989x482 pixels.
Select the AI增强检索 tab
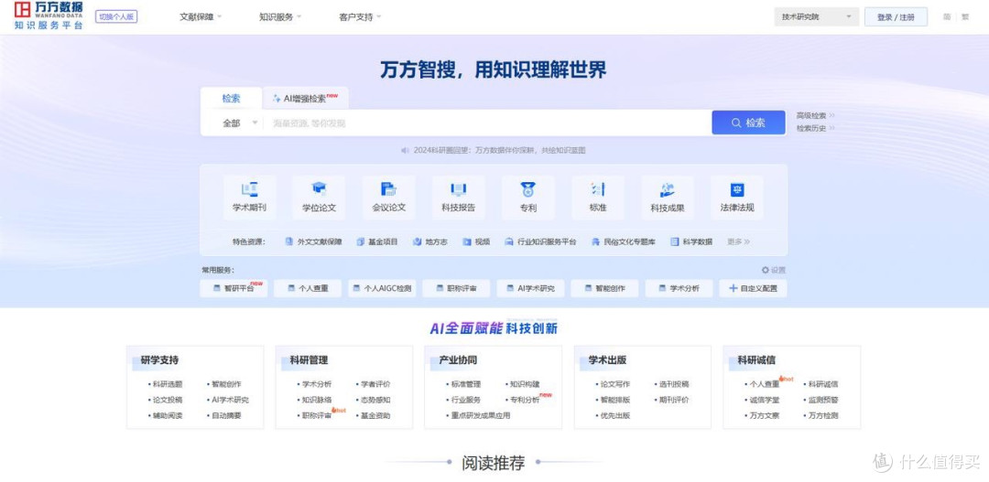[x=306, y=98]
